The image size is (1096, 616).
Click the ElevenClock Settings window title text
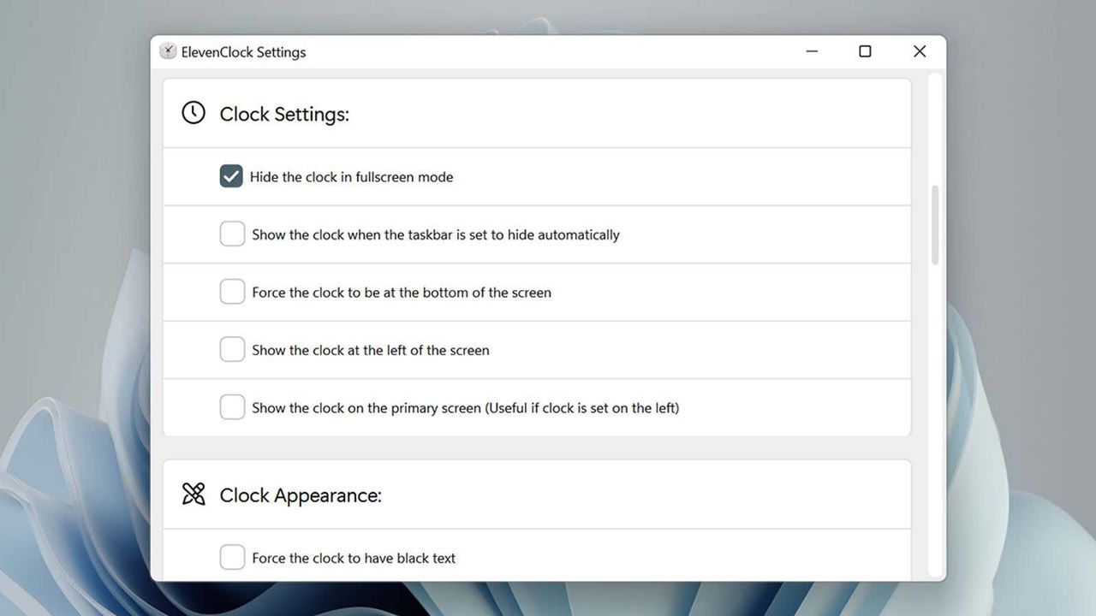pos(243,52)
